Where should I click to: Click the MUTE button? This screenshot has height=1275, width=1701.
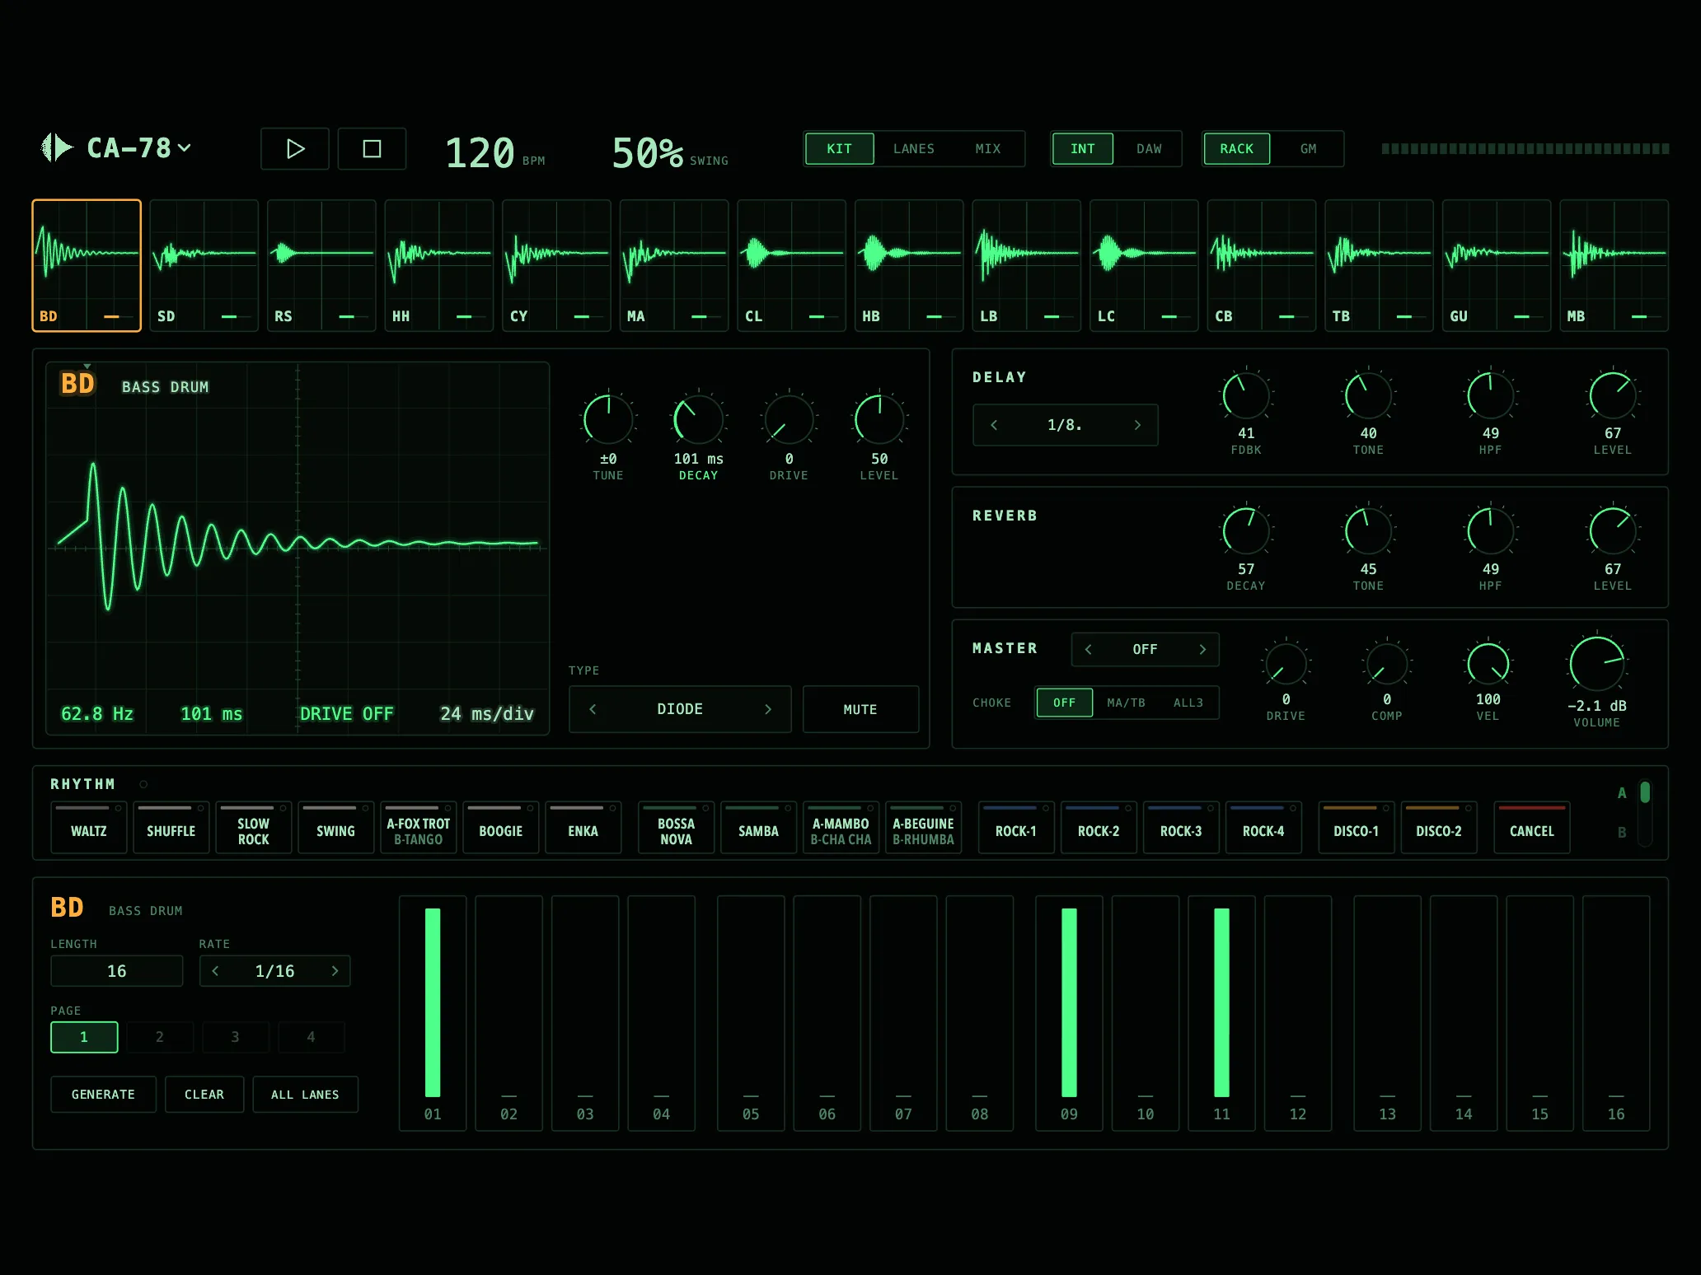click(860, 709)
